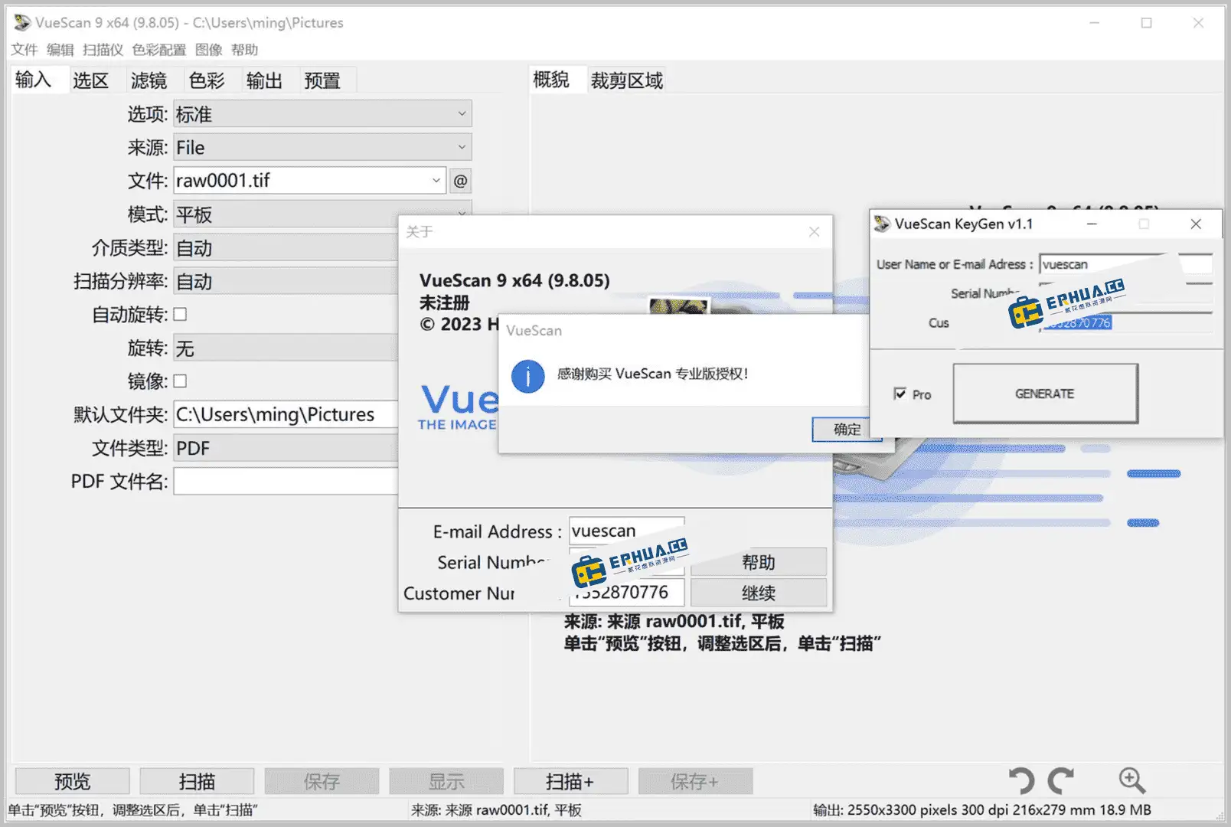Close the 关于 dialog with X

tap(814, 231)
